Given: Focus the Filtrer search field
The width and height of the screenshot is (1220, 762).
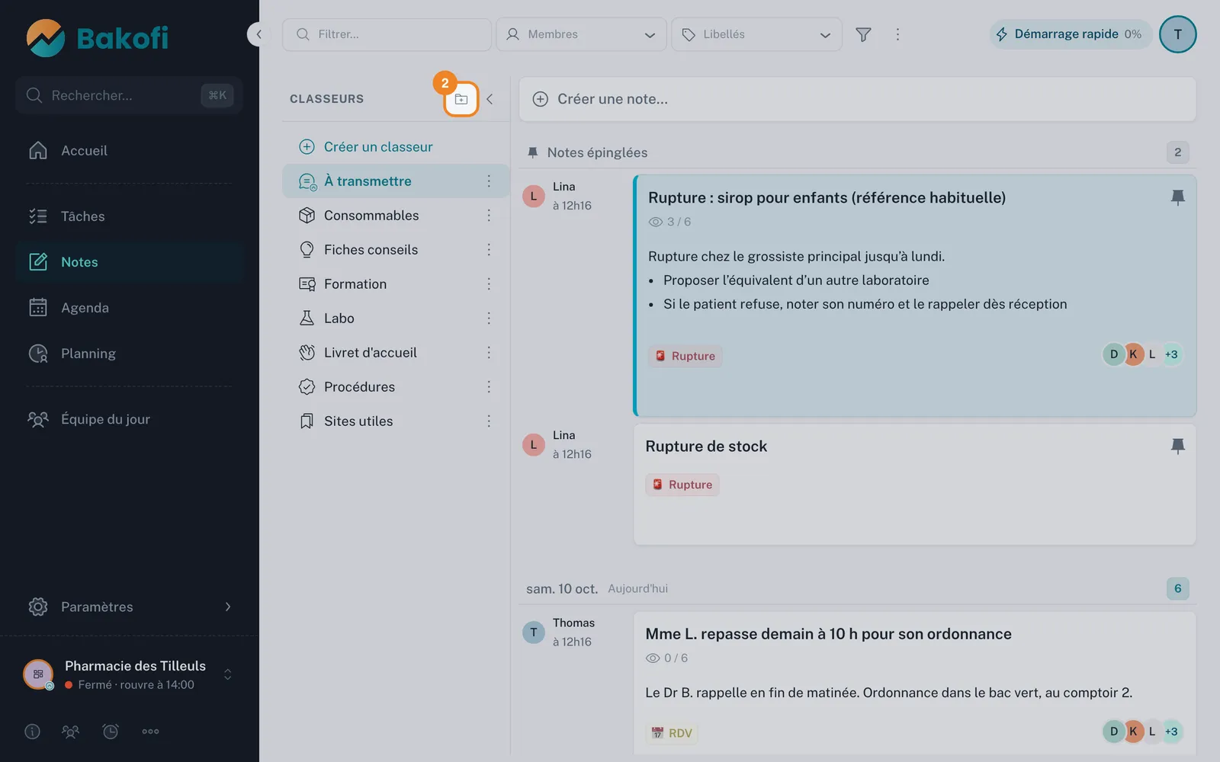Looking at the screenshot, I should pyautogui.click(x=387, y=34).
